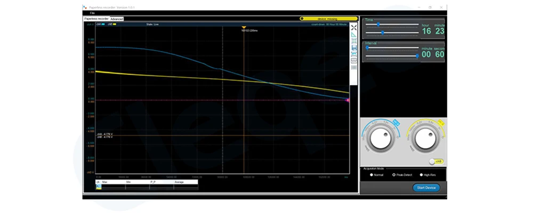Switch to the Advanced tab
The width and height of the screenshot is (533, 213).
(117, 19)
